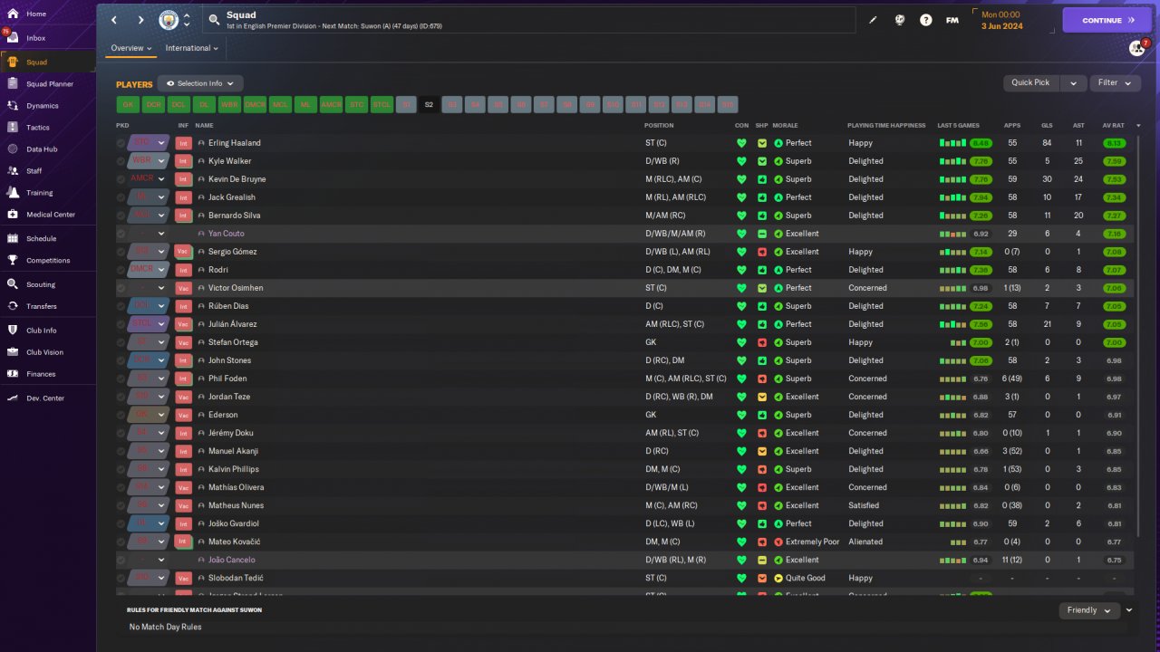Open Kevin De Bruyne's player profile
Viewport: 1160px width, 652px height.
click(237, 179)
